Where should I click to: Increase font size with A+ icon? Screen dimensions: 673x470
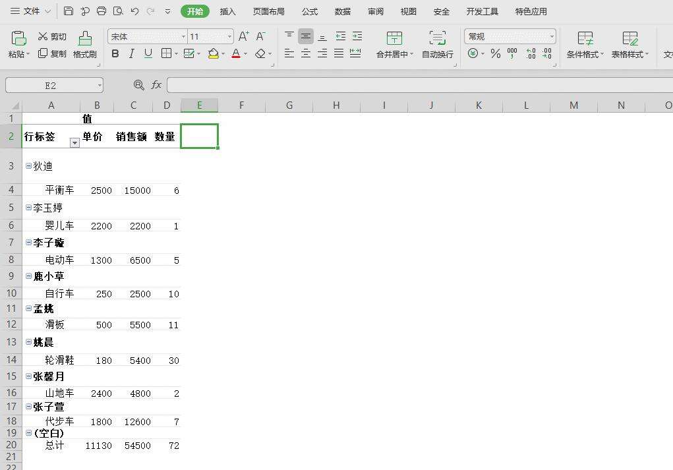pos(243,36)
